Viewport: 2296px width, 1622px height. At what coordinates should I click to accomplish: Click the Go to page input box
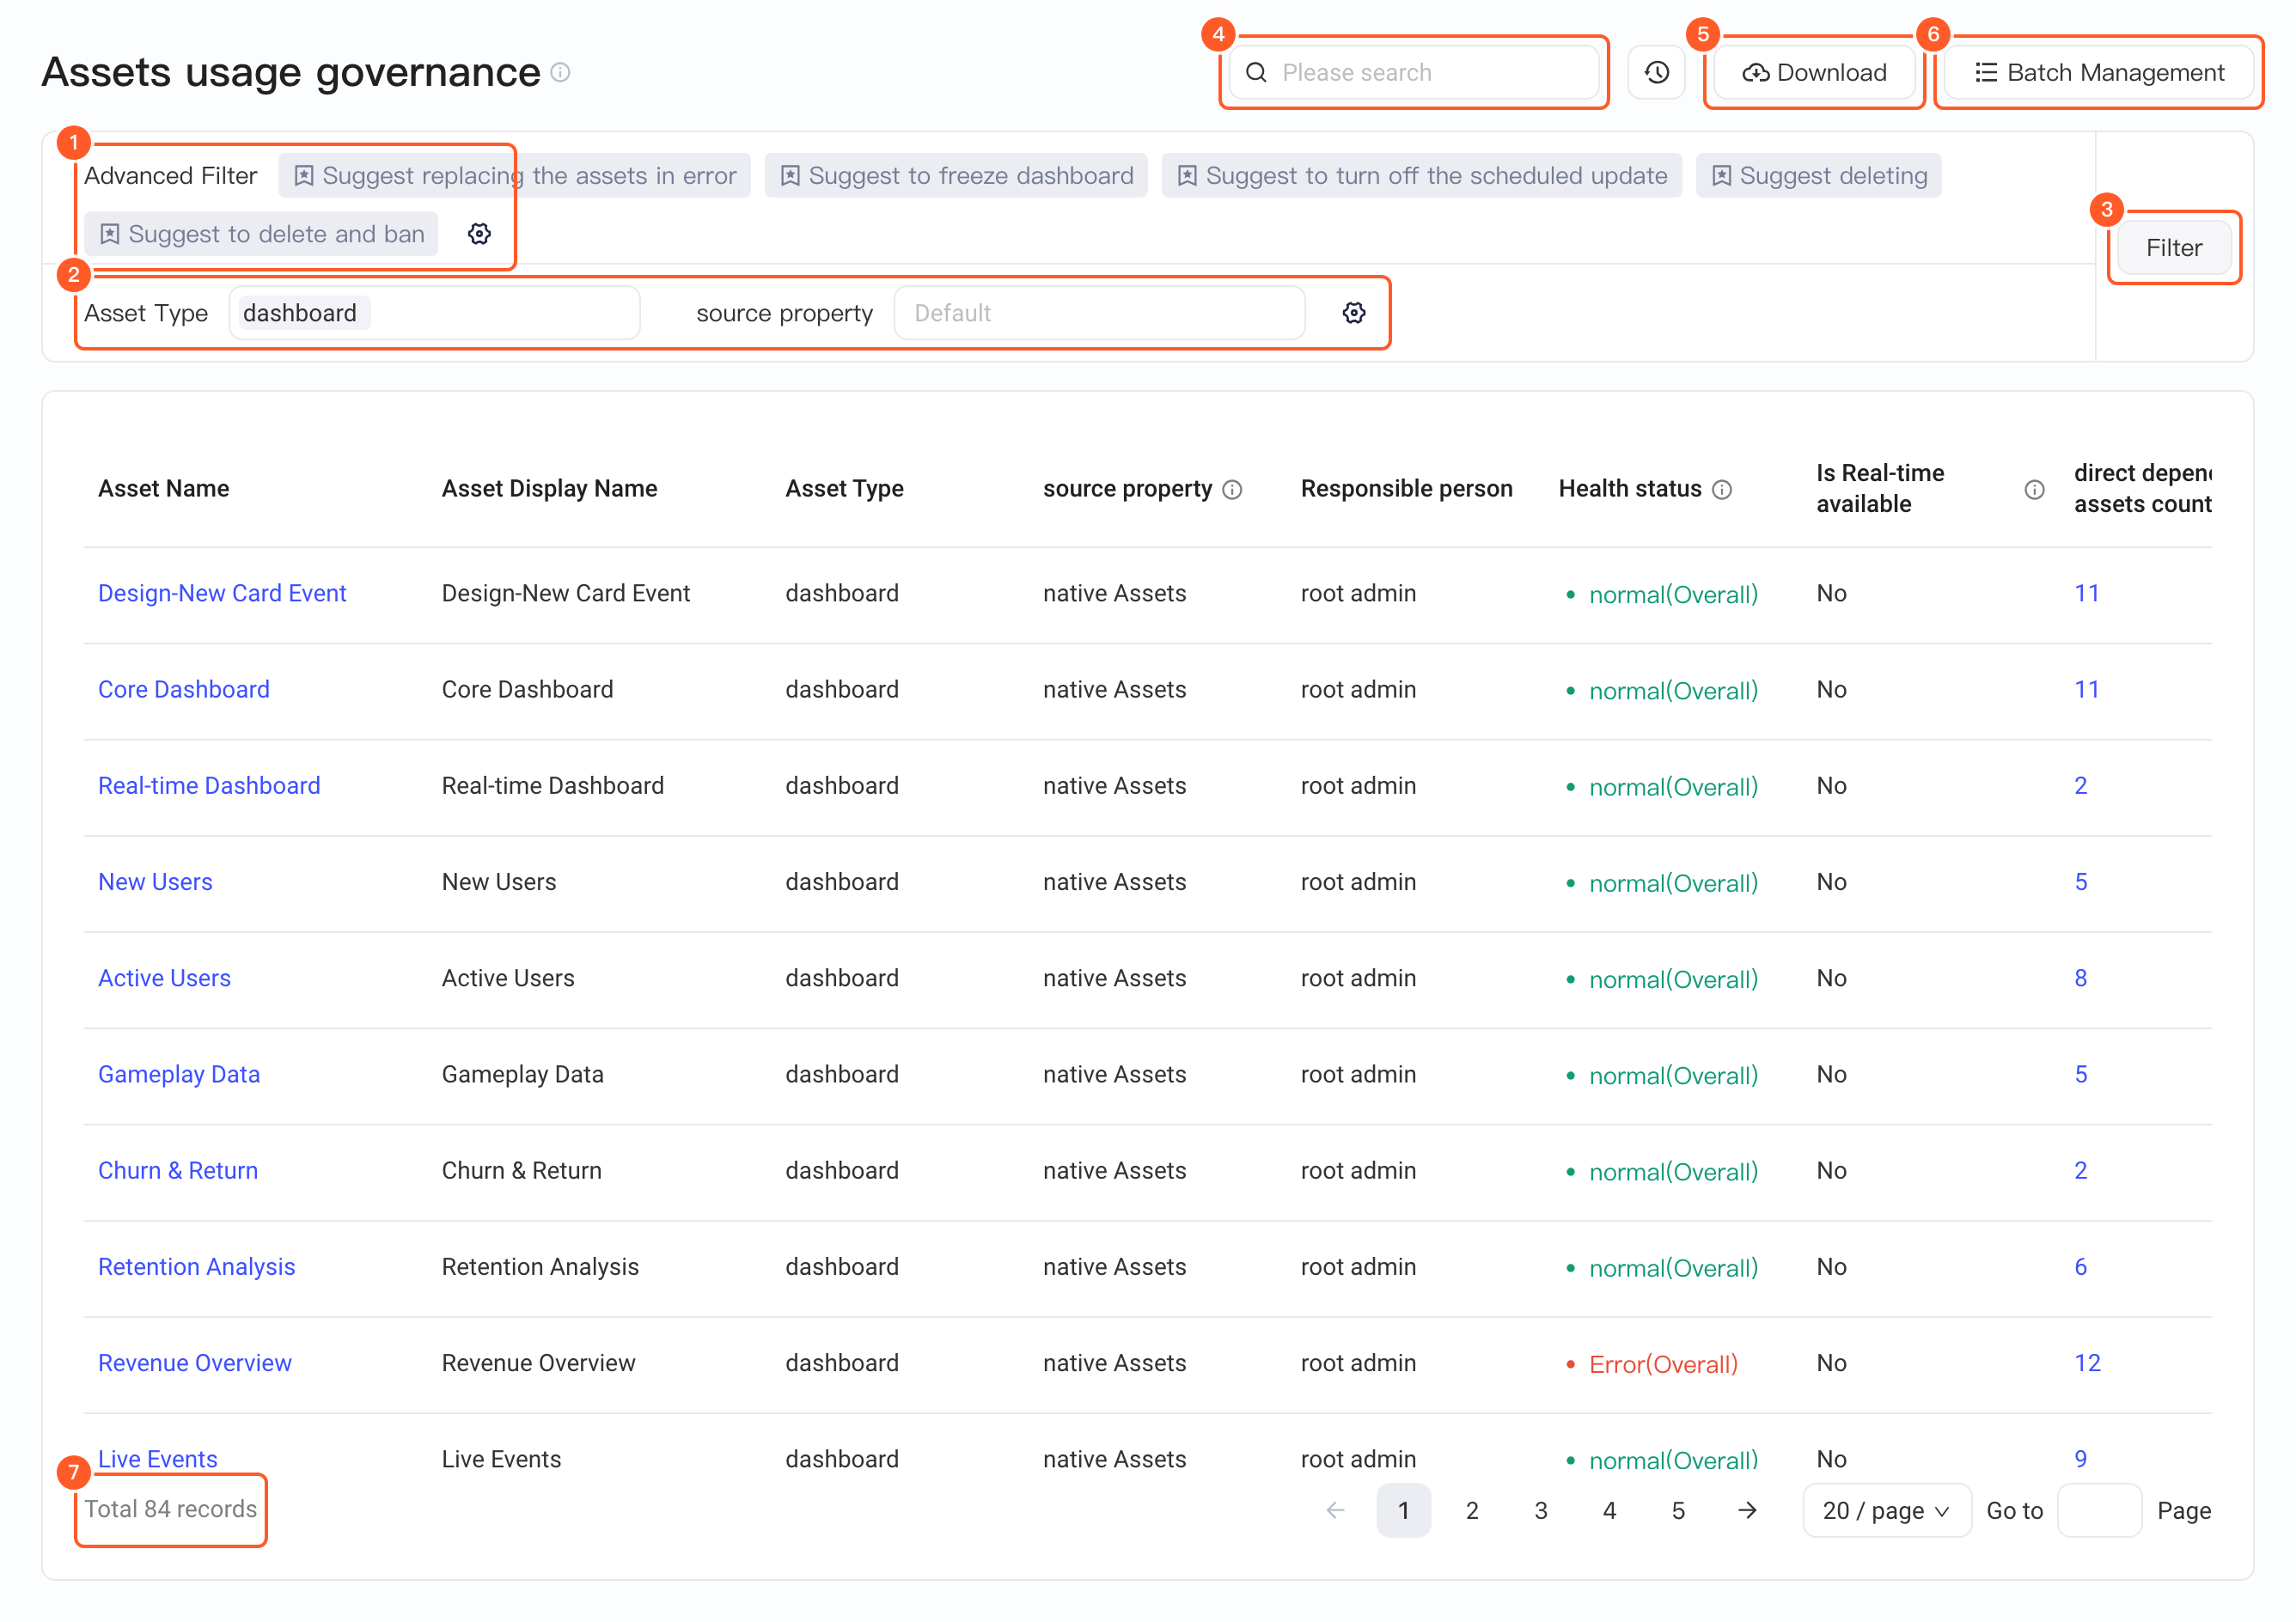[x=2099, y=1510]
